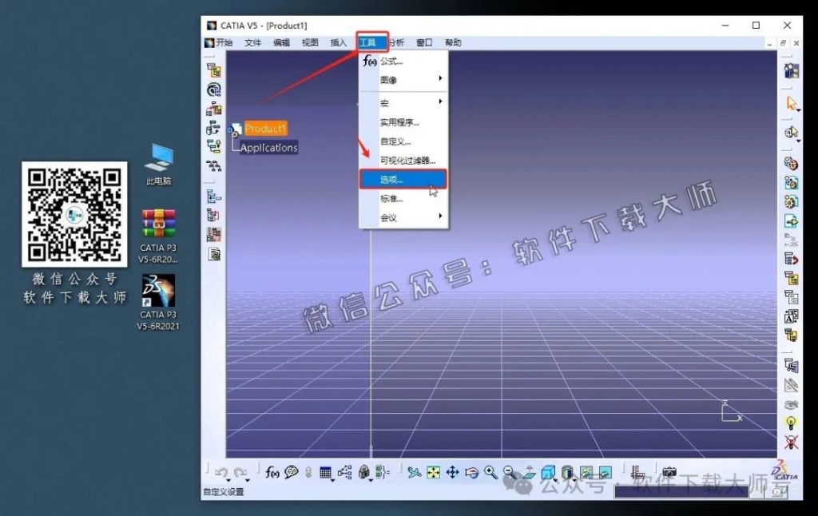Select Product1 in the specification tree

[x=266, y=128]
